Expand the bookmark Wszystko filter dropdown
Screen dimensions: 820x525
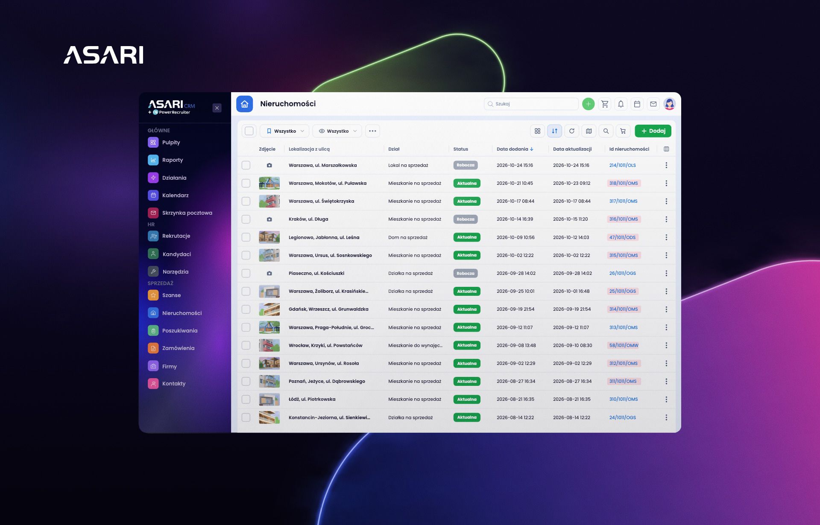point(284,131)
